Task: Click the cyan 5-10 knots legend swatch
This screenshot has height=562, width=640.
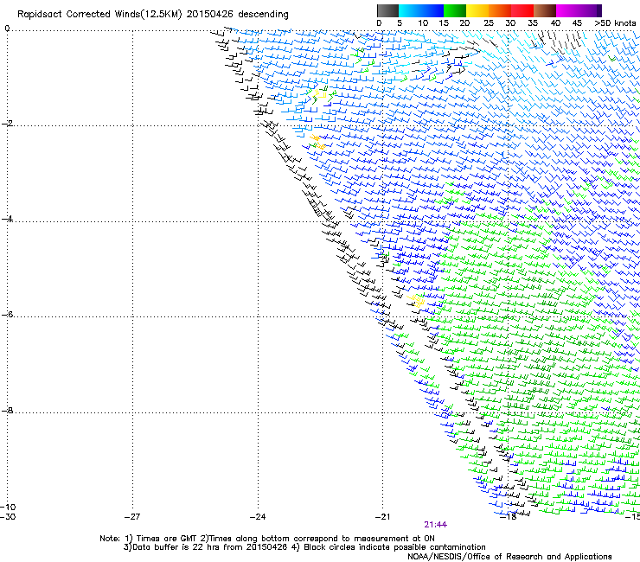Action: coord(410,10)
